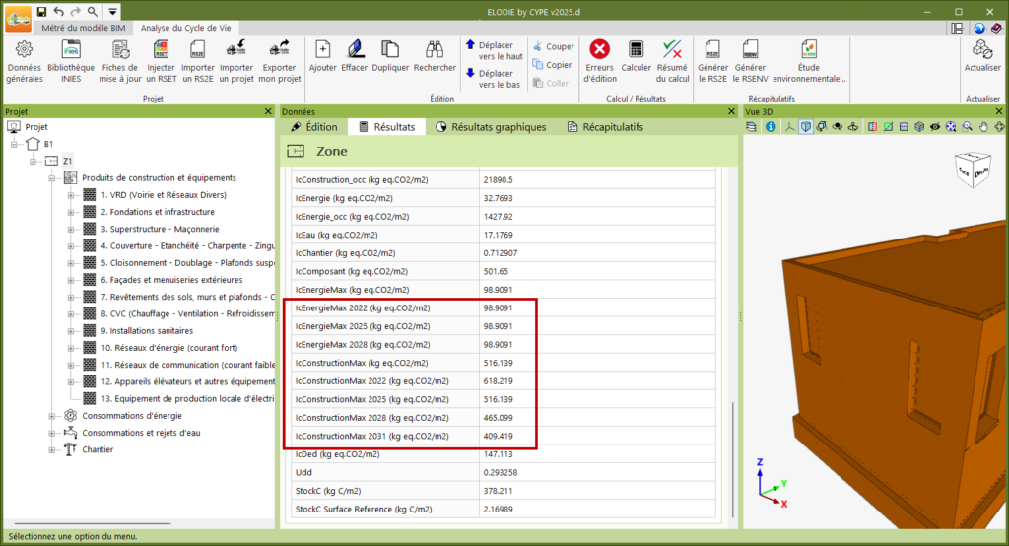Click the Dupliquer icon
The image size is (1009, 546).
point(390,49)
